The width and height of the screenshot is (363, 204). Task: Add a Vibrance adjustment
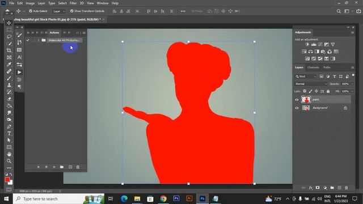(333, 44)
